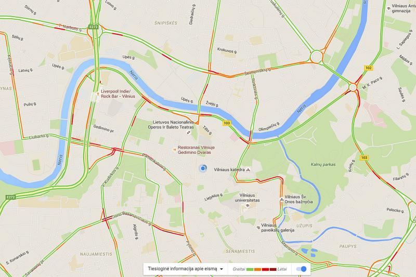Click the Vilniaus gimnazija school icon at top right

tap(388, 8)
